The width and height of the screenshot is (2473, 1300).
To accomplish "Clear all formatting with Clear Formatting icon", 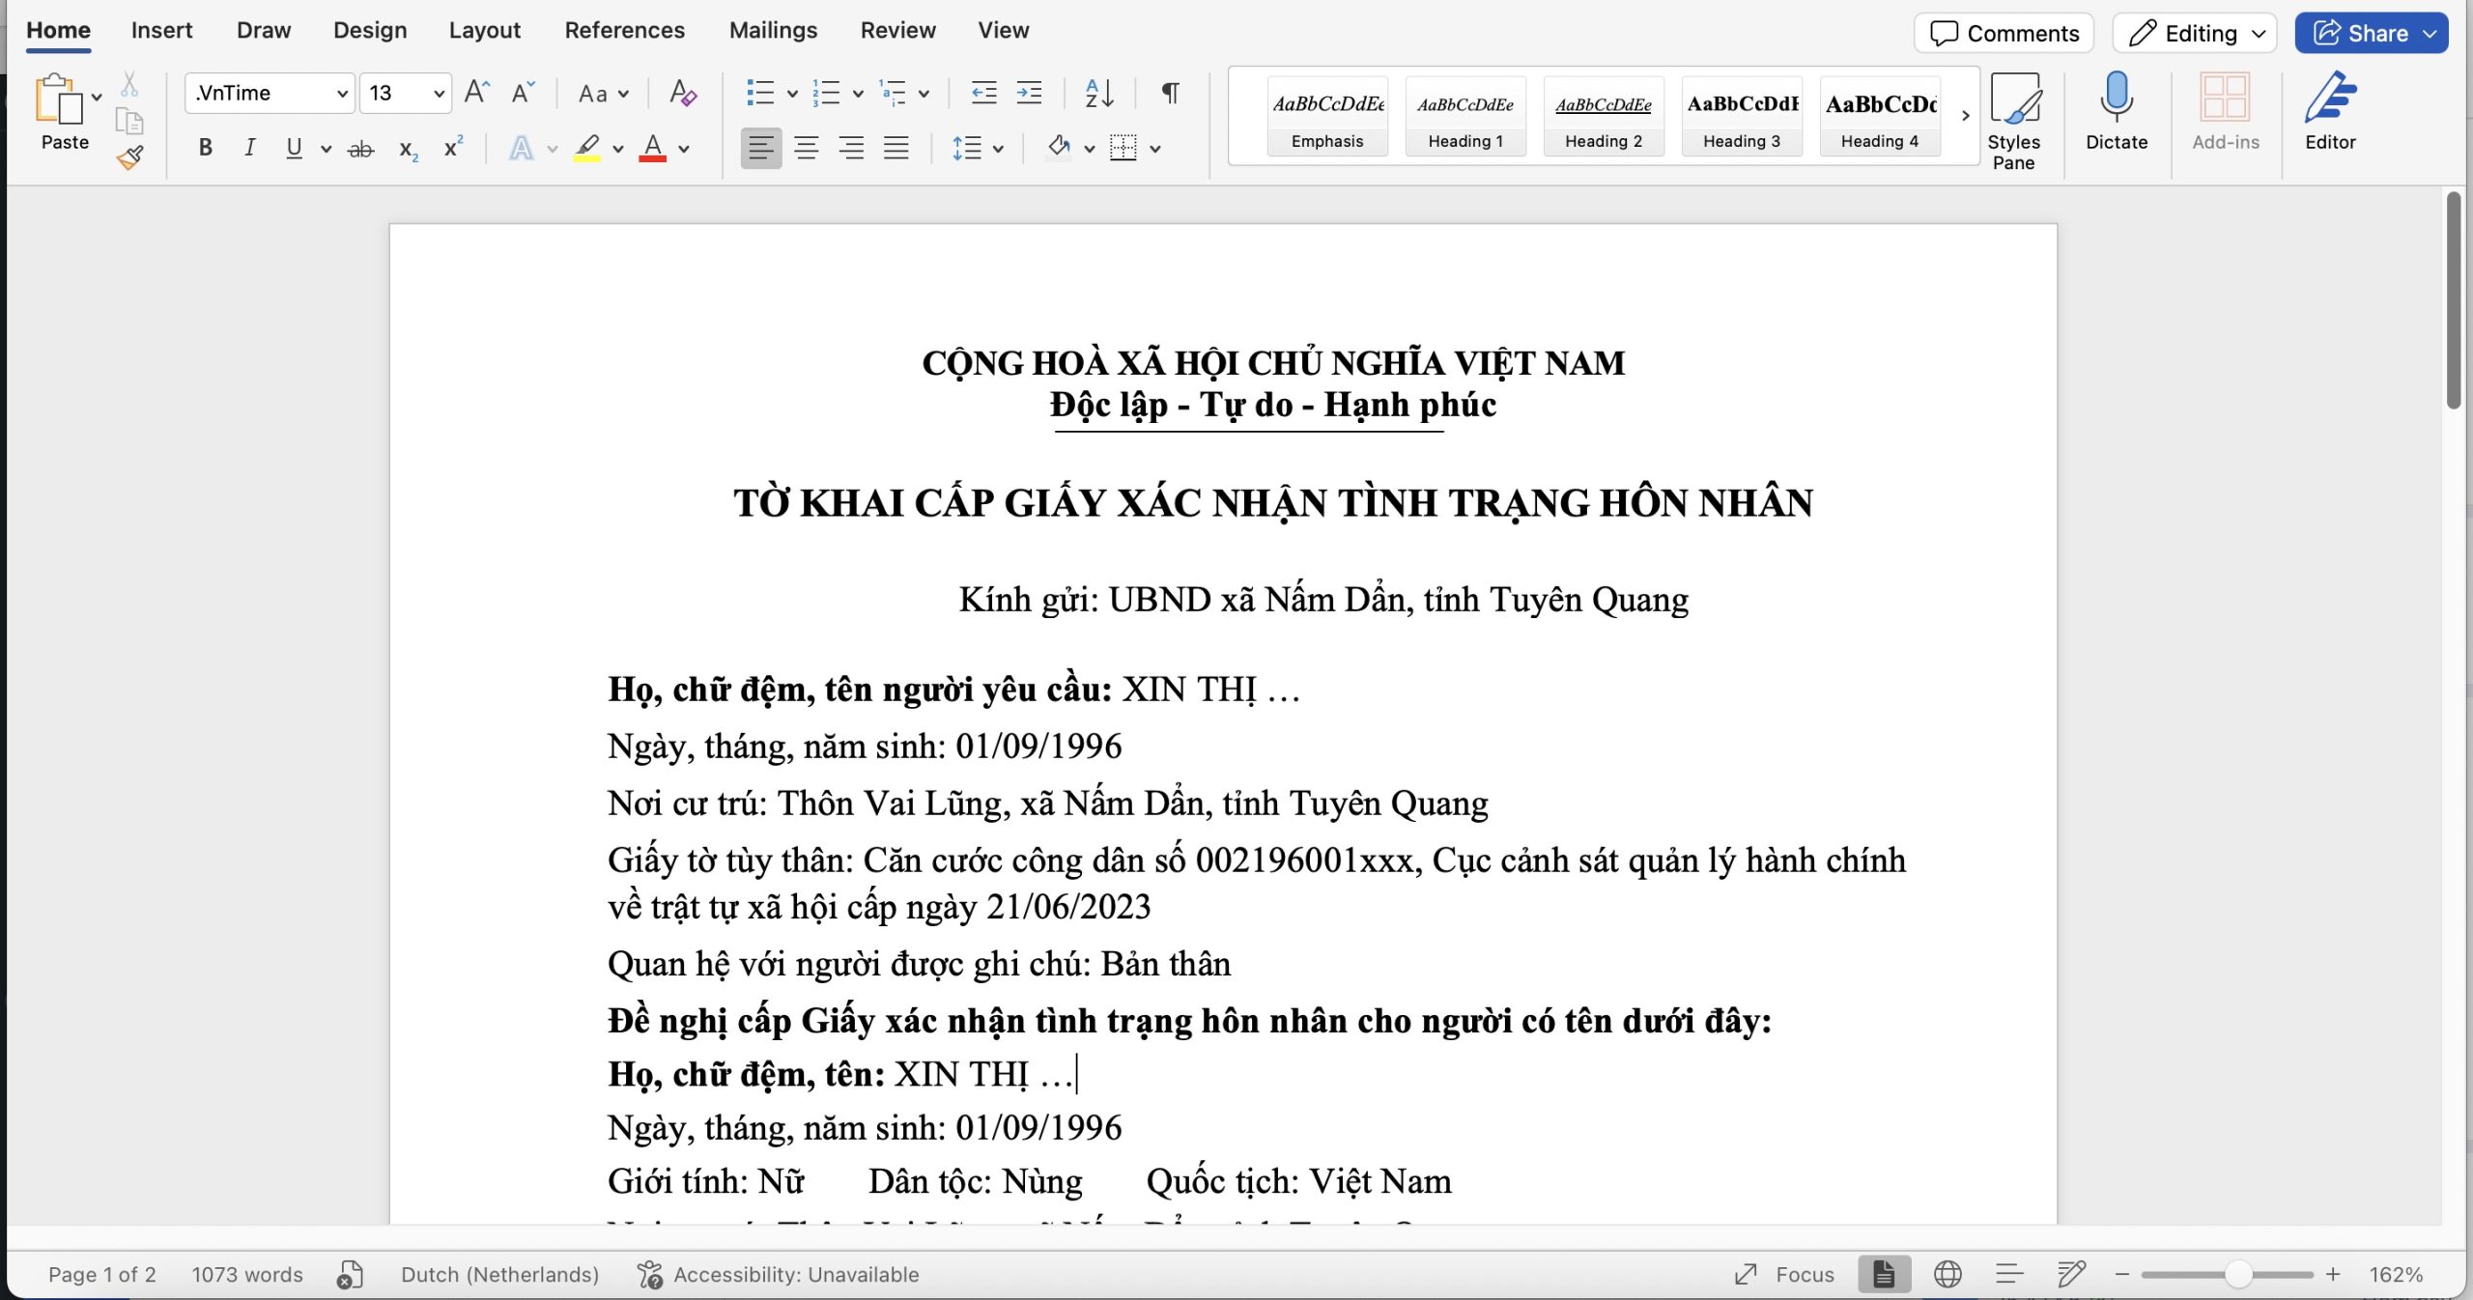I will [683, 93].
